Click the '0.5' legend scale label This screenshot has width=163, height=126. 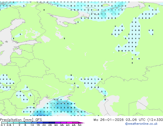(x=9, y=125)
